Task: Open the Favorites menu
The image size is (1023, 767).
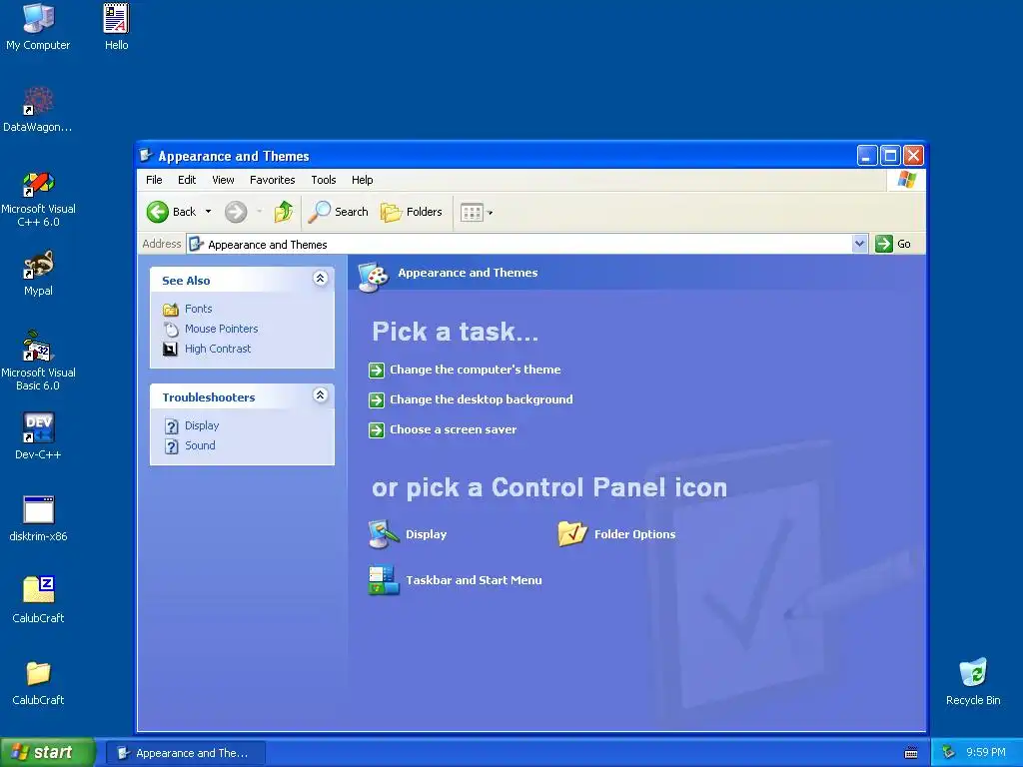Action: pos(272,180)
